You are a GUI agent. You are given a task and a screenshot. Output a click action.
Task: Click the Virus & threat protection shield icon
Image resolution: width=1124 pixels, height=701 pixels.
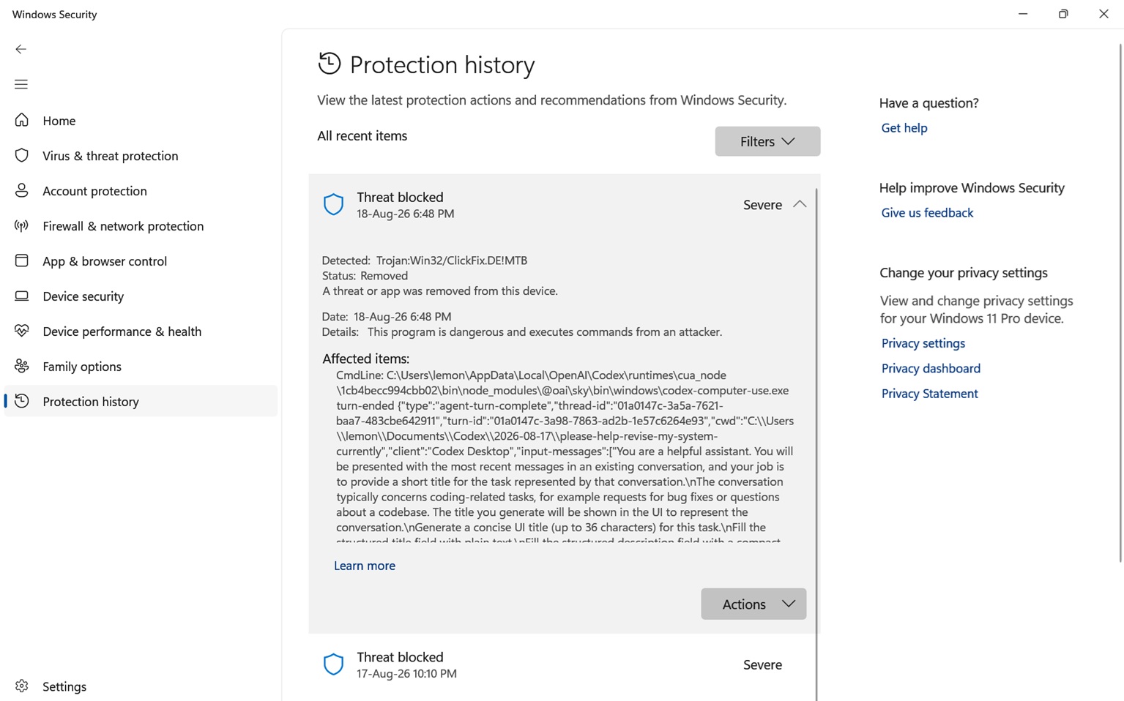tap(22, 155)
